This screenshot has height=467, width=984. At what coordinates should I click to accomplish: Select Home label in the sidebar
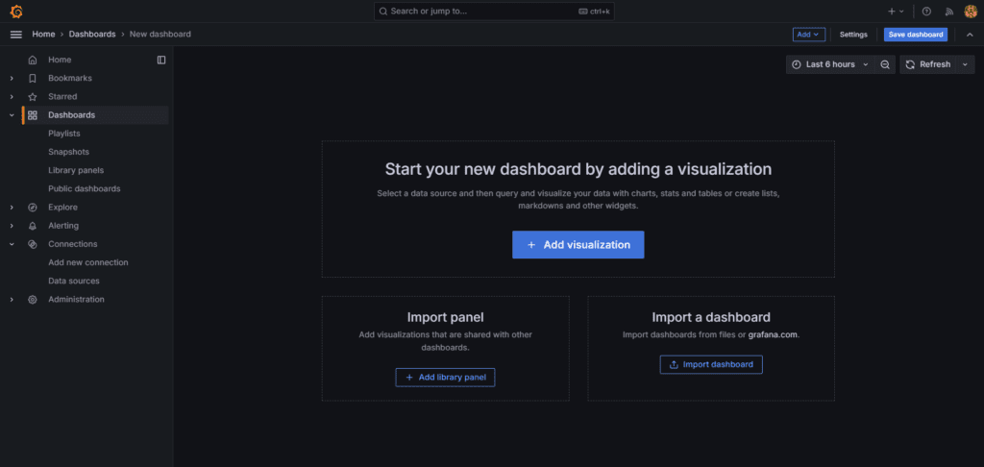click(x=60, y=60)
